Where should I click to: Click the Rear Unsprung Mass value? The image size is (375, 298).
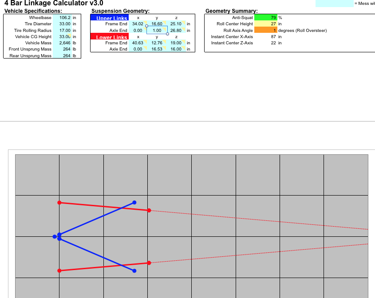pyautogui.click(x=62, y=56)
